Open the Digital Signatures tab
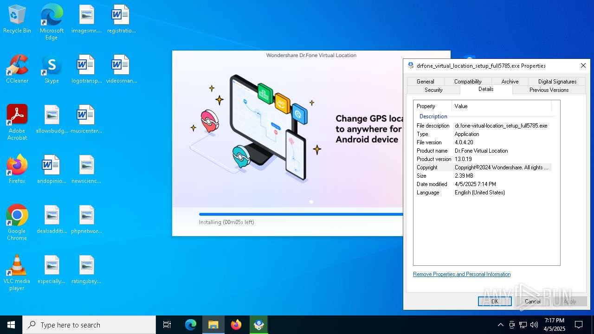Screen dimensions: 594x334 click(557, 81)
